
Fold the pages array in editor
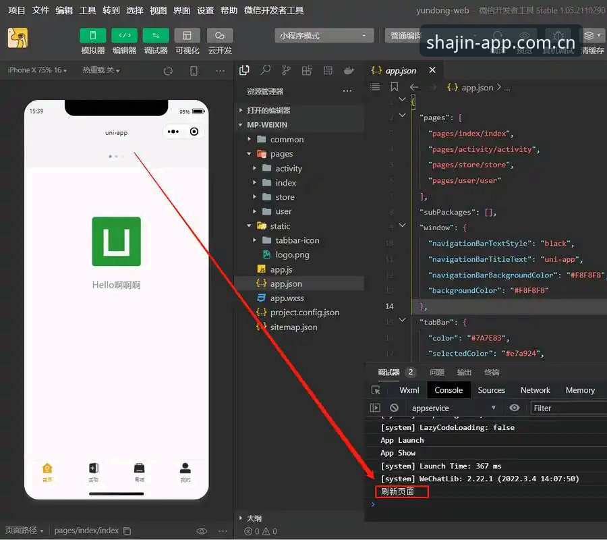(x=403, y=115)
